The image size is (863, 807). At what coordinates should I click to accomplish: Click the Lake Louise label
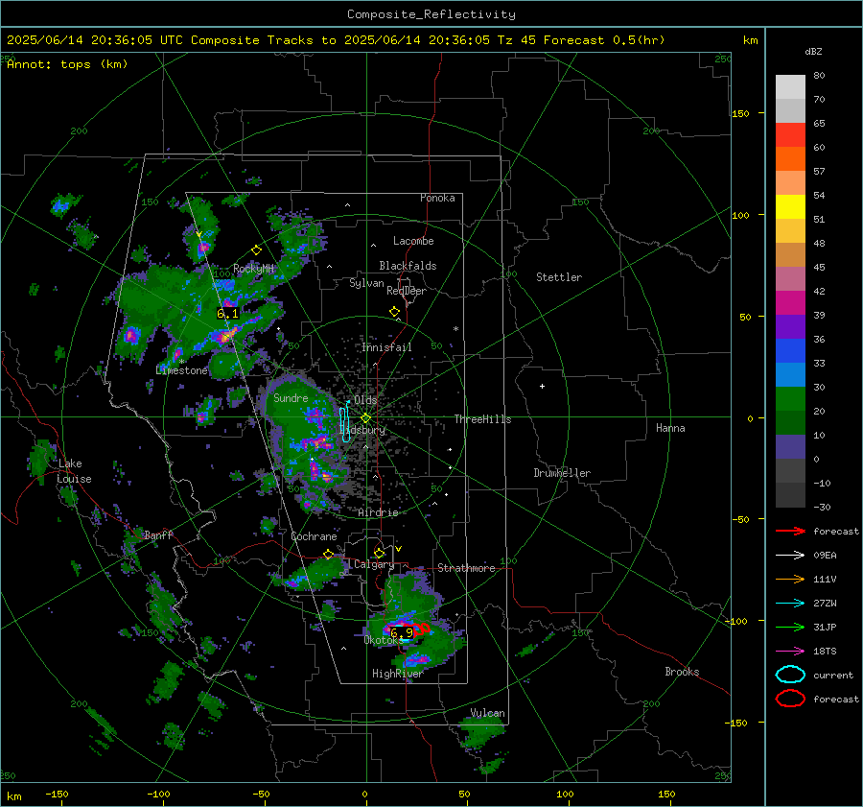(x=74, y=471)
